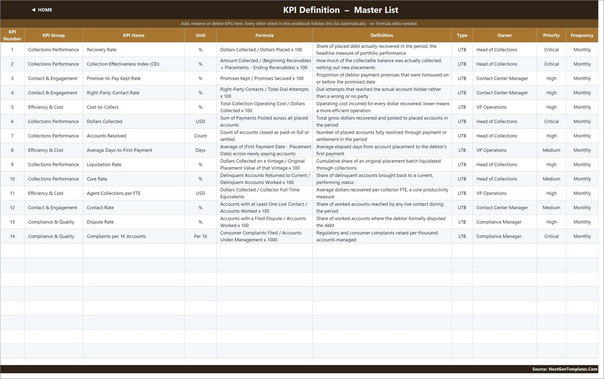This screenshot has height=379, width=604.
Task: Select the Formula column header
Action: pyautogui.click(x=264, y=35)
